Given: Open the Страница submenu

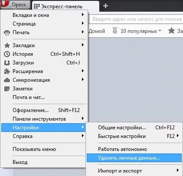Looking at the screenshot, I should pyautogui.click(x=44, y=24).
